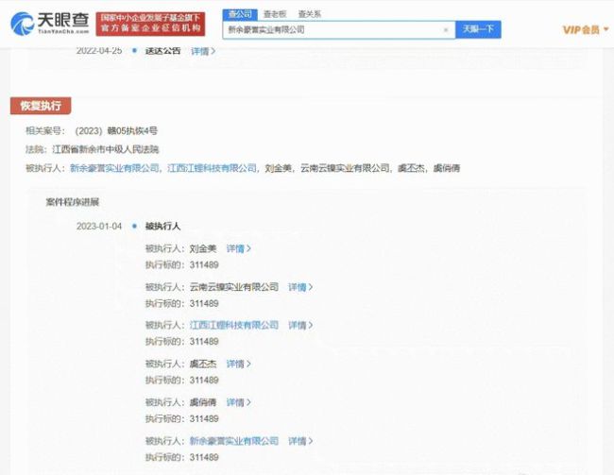Image resolution: width=614 pixels, height=475 pixels.
Task: Click the red 官方备案企业征信机构 banner
Action: (150, 24)
